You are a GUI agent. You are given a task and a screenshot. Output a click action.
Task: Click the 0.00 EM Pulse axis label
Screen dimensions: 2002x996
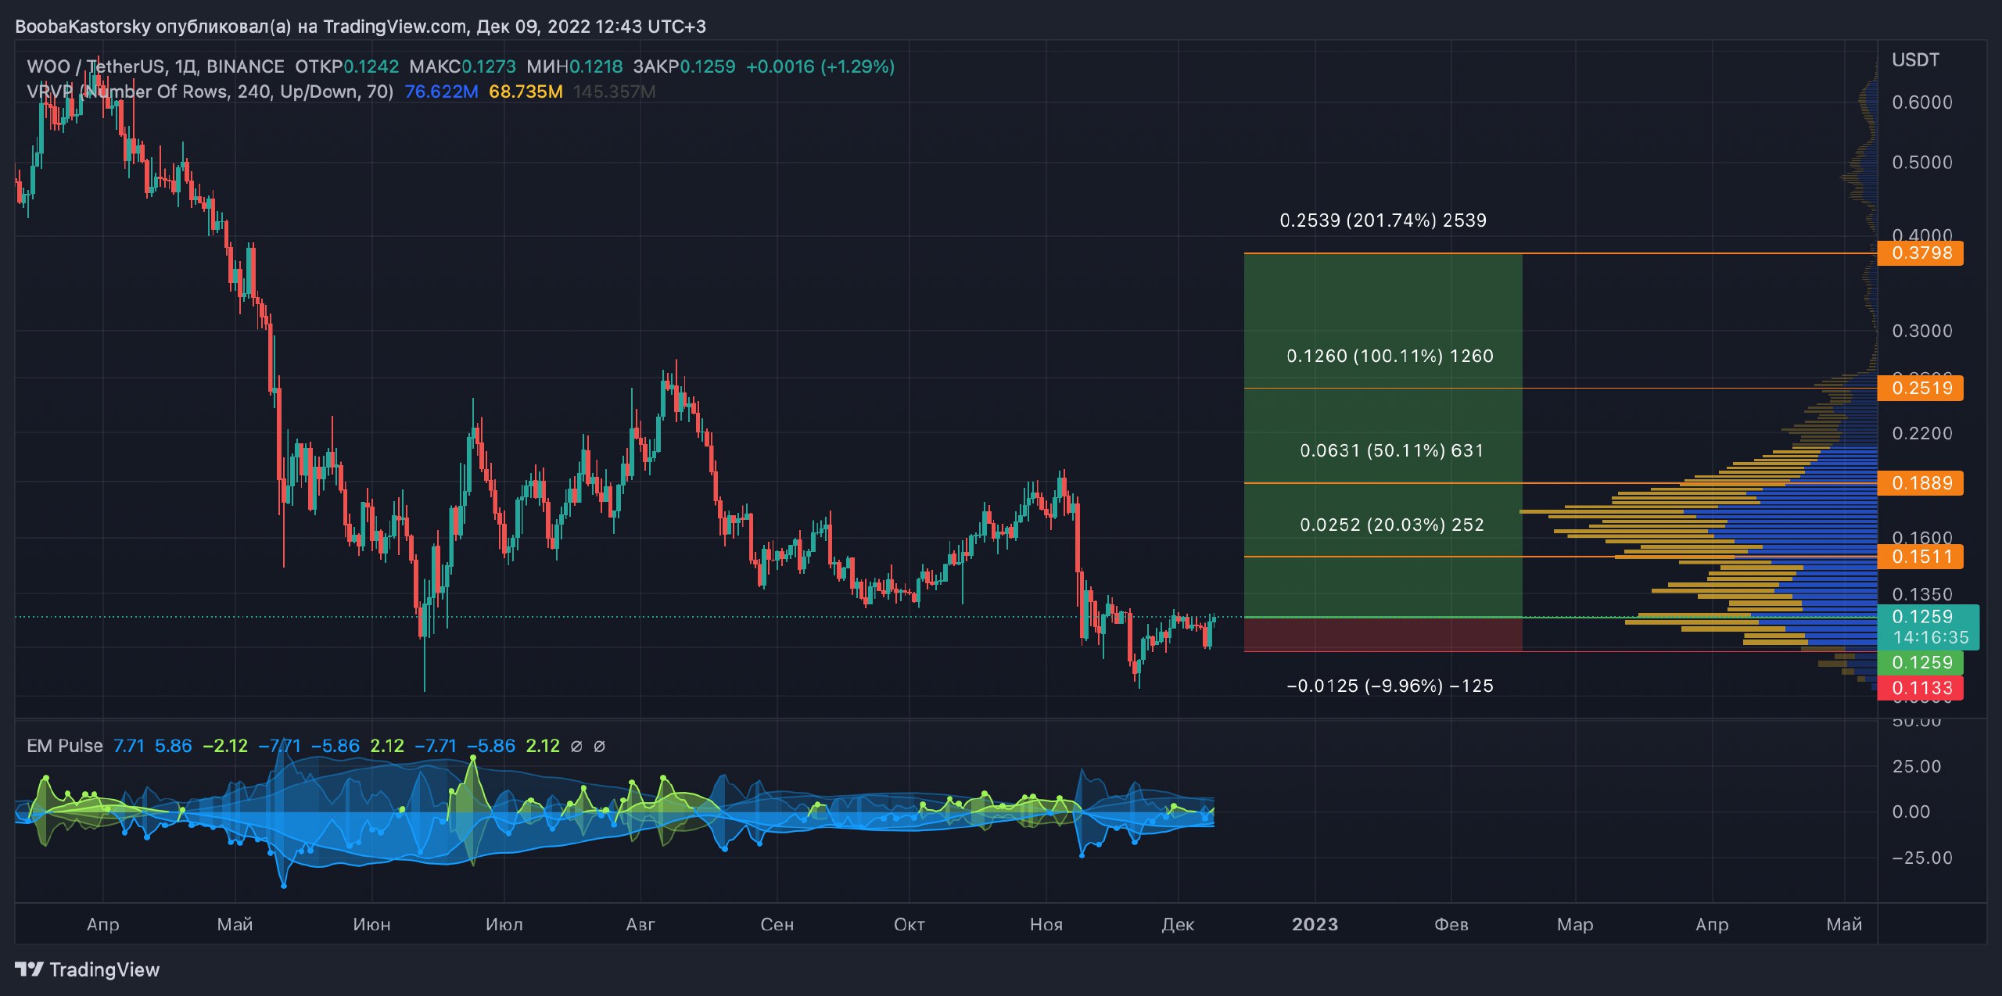[1911, 811]
